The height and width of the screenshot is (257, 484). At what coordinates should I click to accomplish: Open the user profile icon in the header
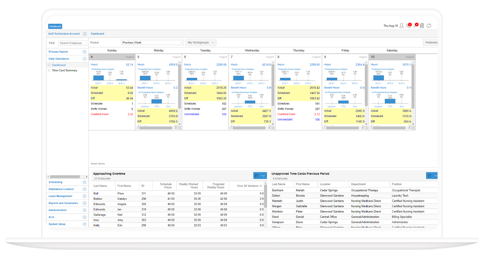pos(402,26)
